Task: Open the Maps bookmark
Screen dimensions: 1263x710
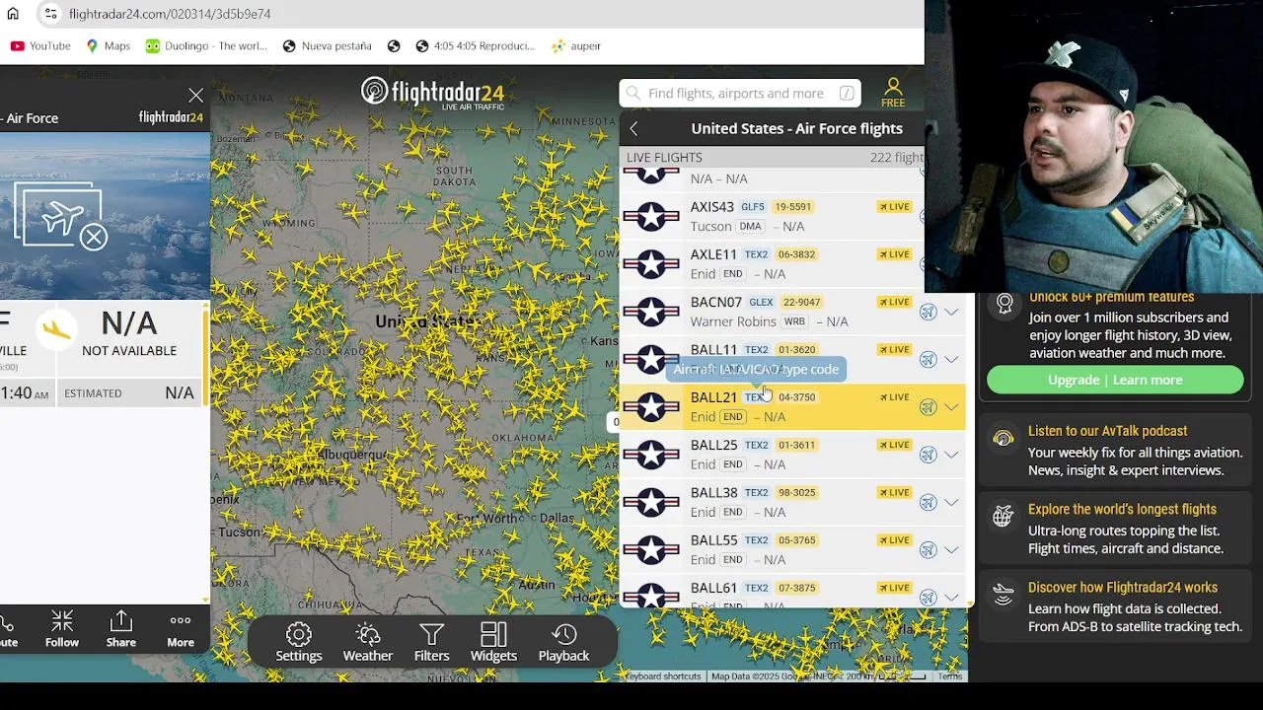Action: [x=109, y=45]
